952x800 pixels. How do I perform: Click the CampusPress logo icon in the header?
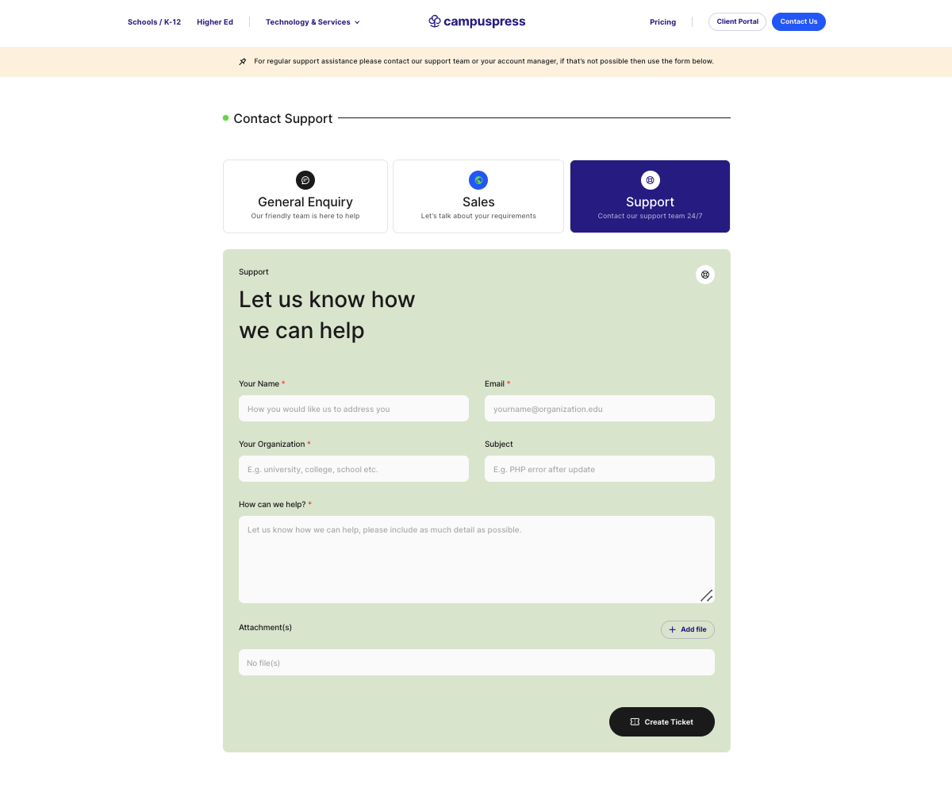(435, 21)
